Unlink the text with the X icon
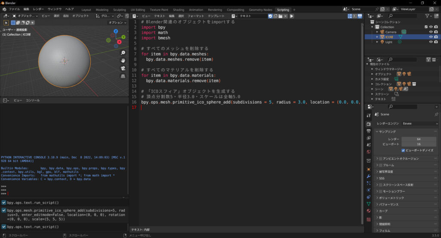Image resolution: width=441 pixels, height=238 pixels. pyautogui.click(x=286, y=16)
